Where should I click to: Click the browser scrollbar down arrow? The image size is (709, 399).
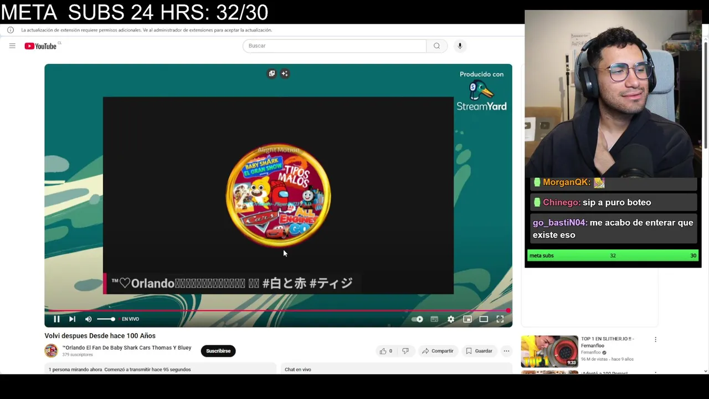(705, 371)
